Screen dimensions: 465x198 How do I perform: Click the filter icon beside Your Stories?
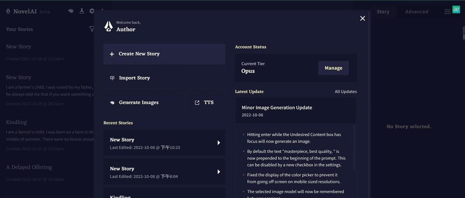click(91, 29)
